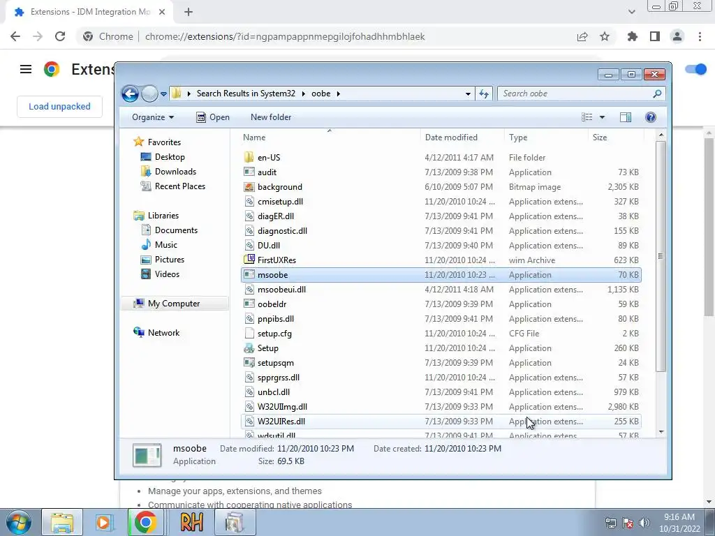The height and width of the screenshot is (536, 715).
Task: Open Explorer help icon
Action: pyautogui.click(x=651, y=117)
